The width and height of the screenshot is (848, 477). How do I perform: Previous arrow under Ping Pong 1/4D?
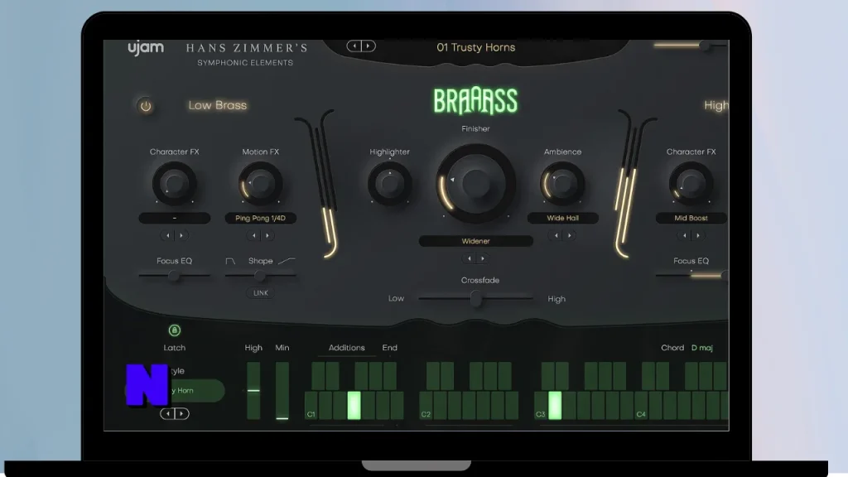point(253,235)
